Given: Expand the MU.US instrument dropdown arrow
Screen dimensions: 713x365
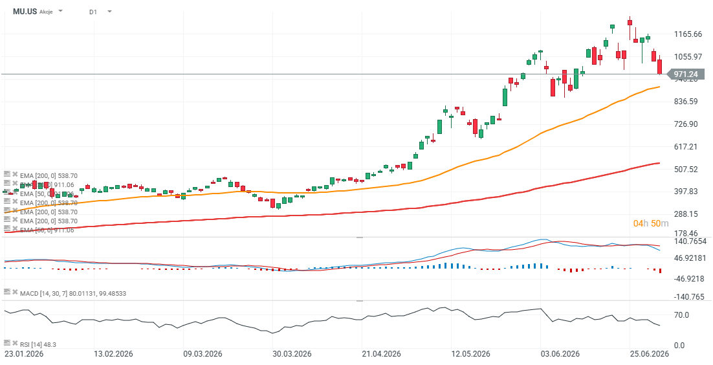Looking at the screenshot, I should pyautogui.click(x=61, y=12).
